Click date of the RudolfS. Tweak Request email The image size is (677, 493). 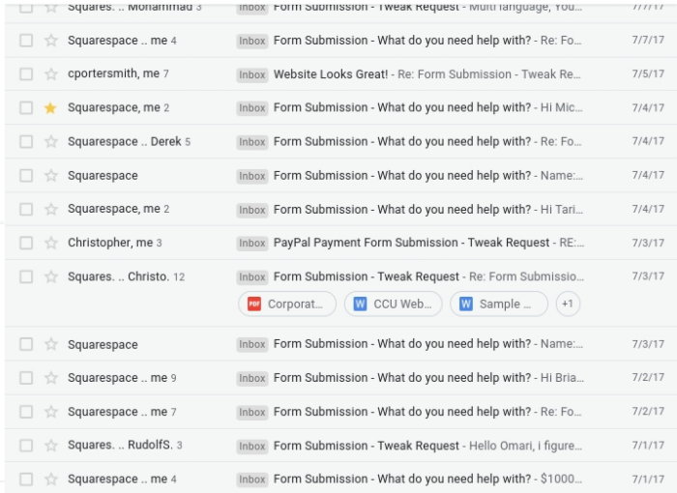pos(648,445)
